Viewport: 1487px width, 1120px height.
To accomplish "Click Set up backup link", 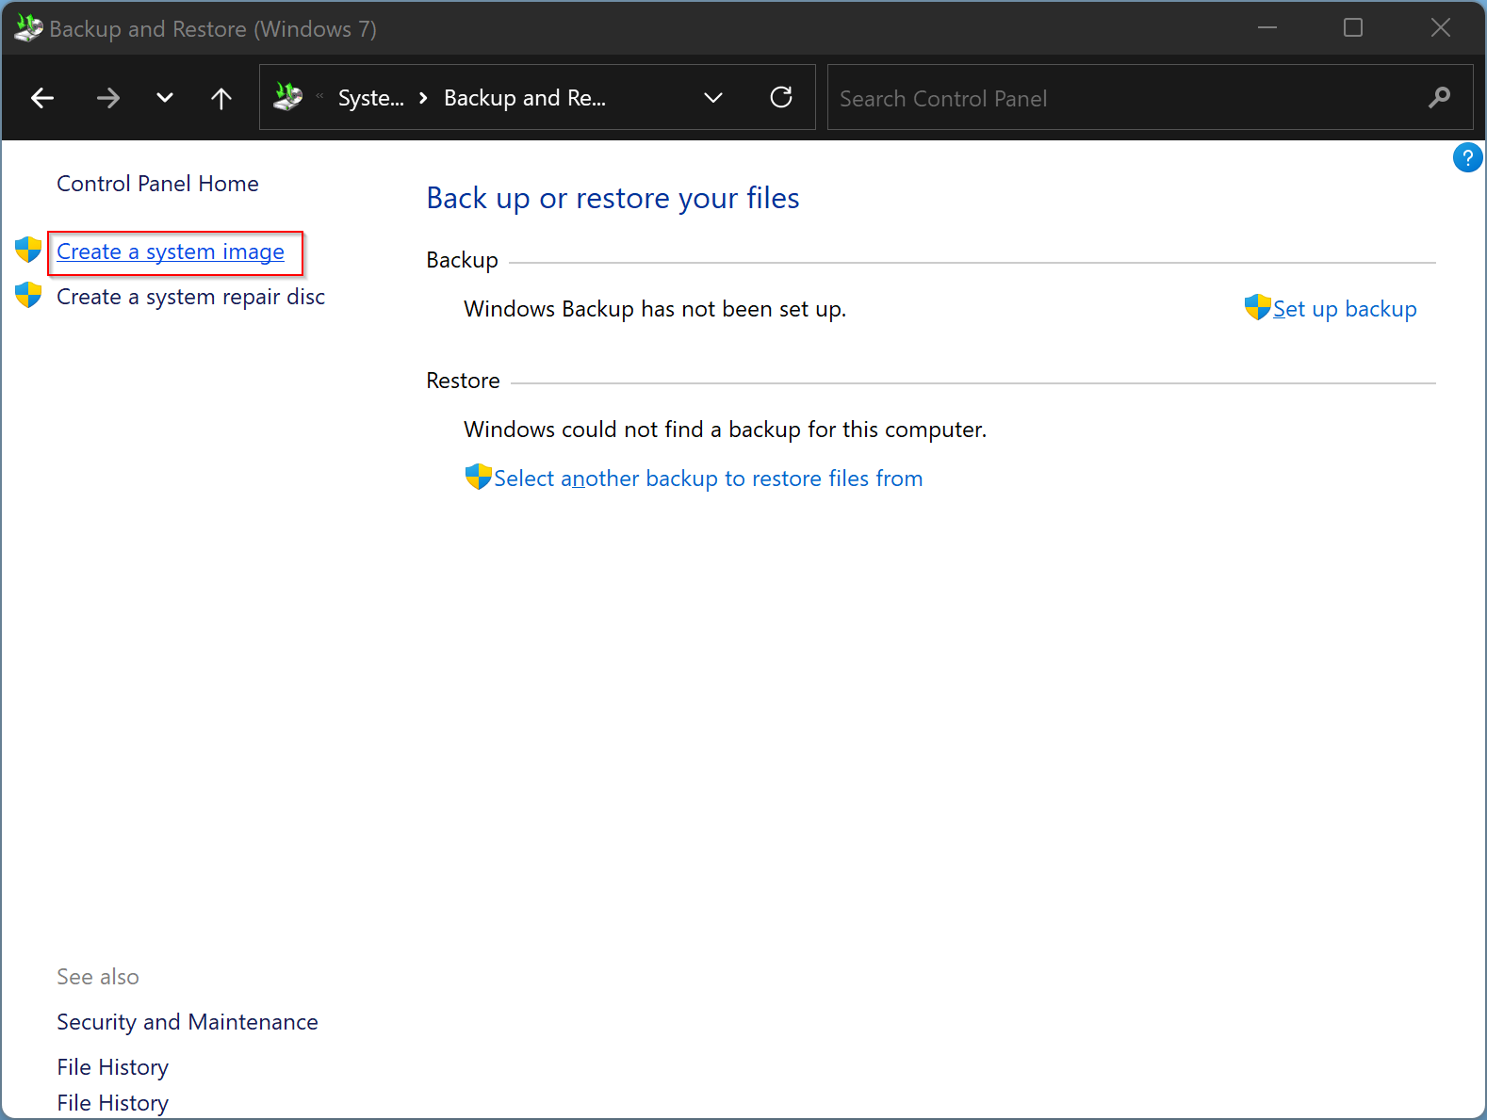I will (1345, 309).
